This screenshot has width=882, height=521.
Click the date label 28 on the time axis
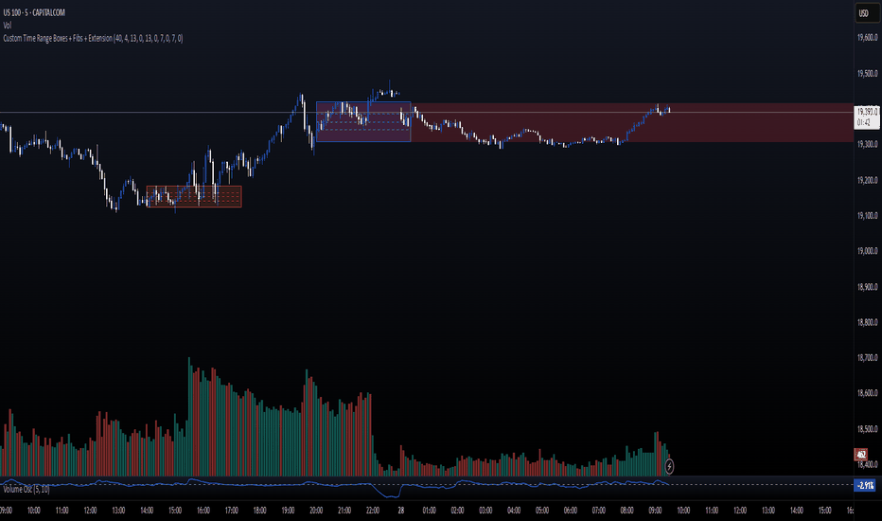[400, 511]
